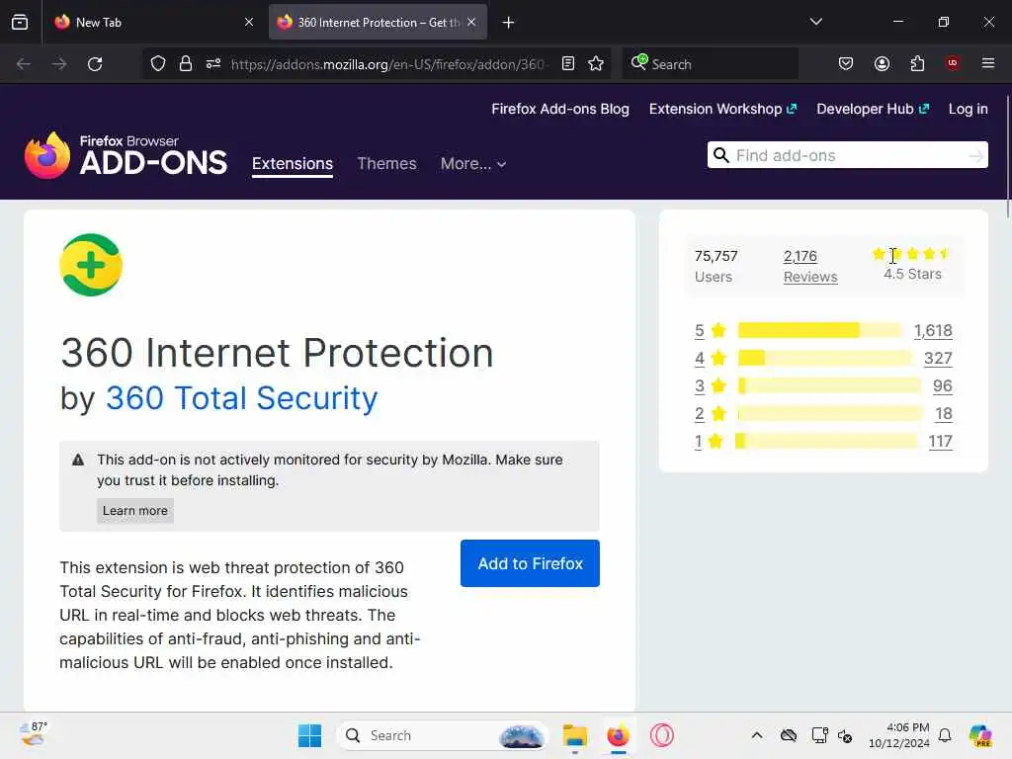The width and height of the screenshot is (1012, 759).
Task: Click the Firefox Browser ADD-ONS logo
Action: (126, 155)
